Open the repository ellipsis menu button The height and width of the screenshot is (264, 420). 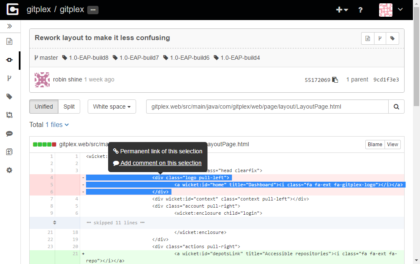coord(93,10)
